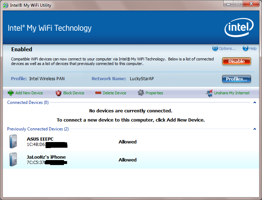Click the gear Properties icon

click(x=141, y=93)
